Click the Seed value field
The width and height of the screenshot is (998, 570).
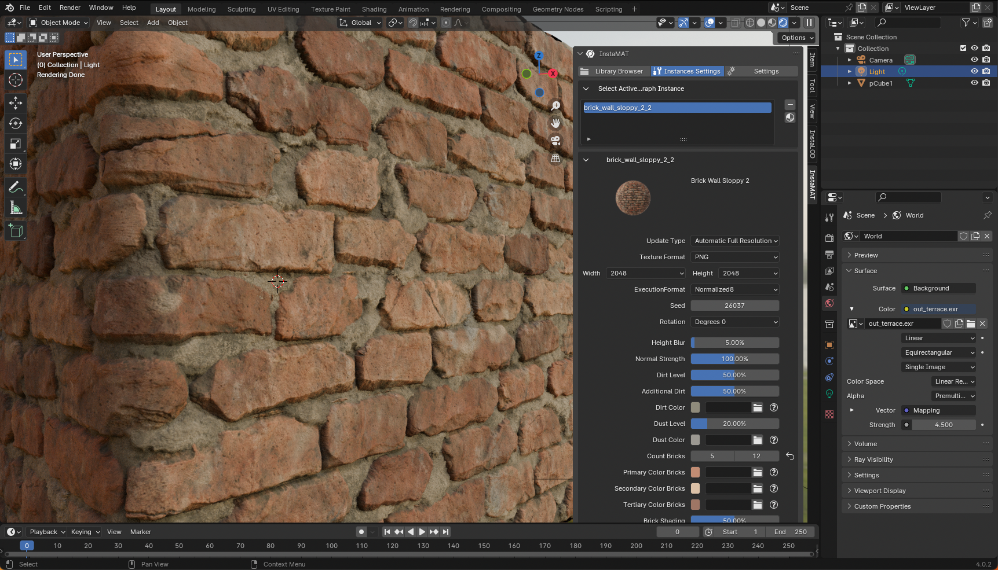point(735,306)
